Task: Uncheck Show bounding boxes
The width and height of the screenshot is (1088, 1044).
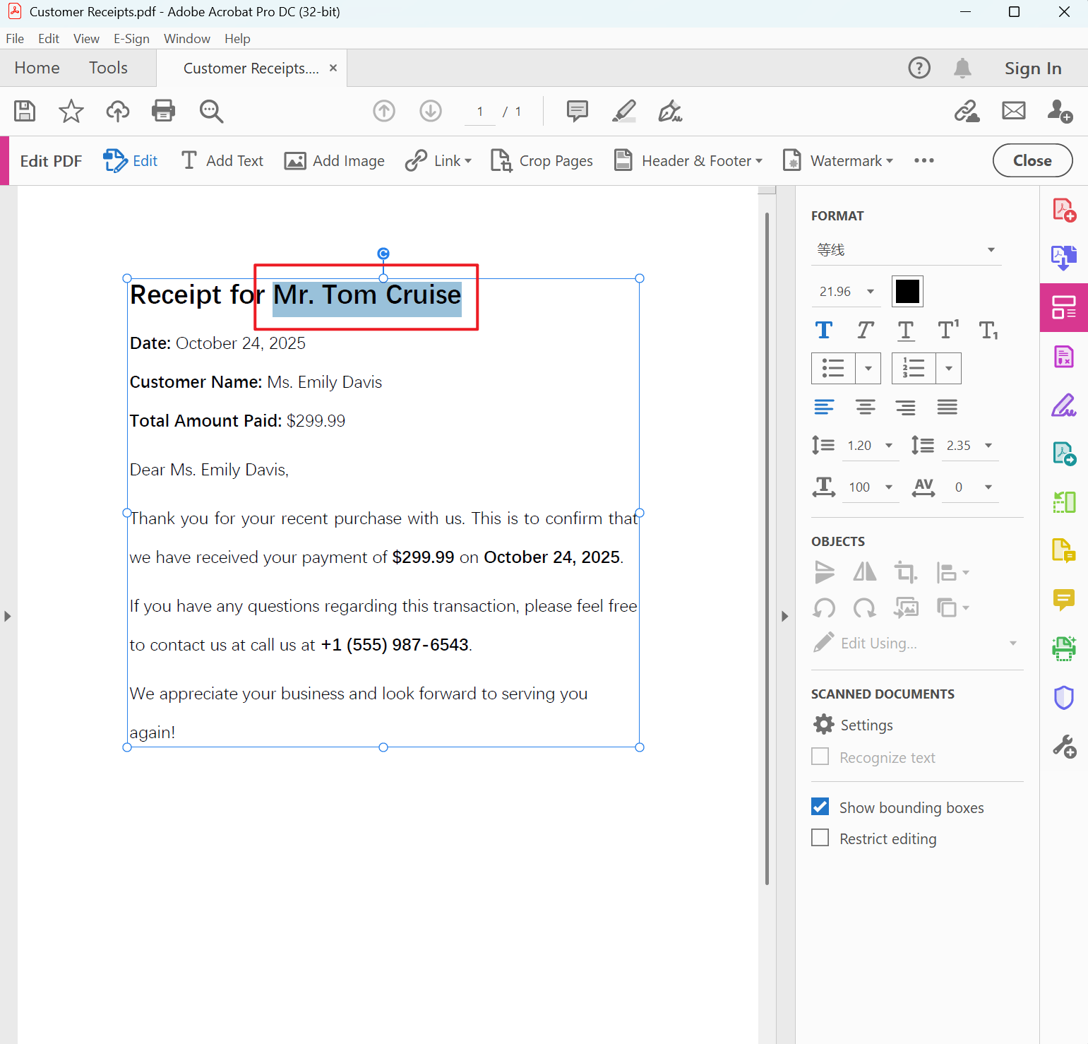Action: [x=820, y=807]
